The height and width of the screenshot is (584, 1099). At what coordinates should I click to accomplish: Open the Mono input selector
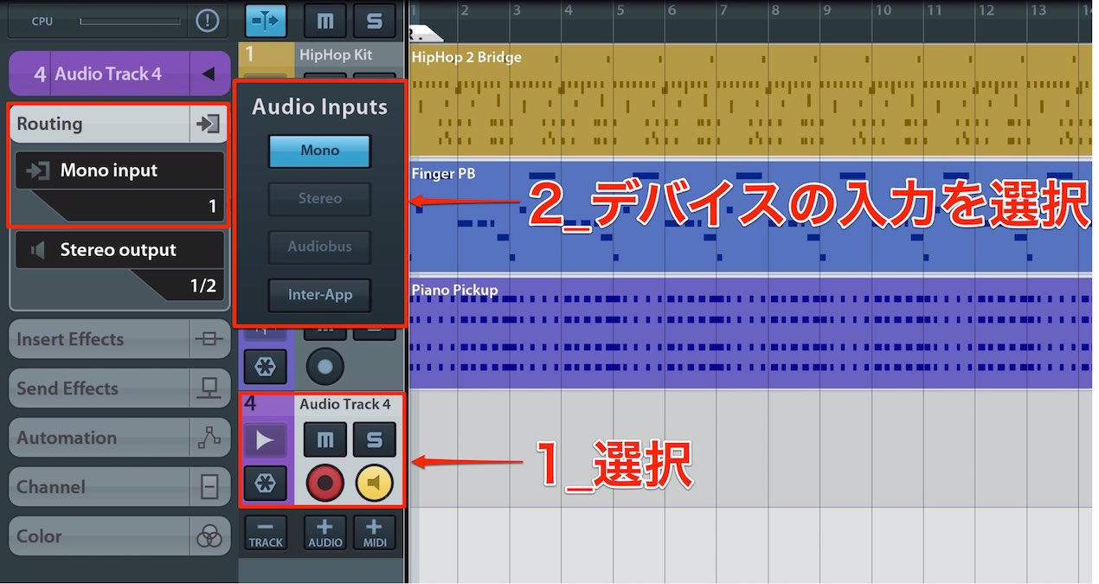coord(119,187)
